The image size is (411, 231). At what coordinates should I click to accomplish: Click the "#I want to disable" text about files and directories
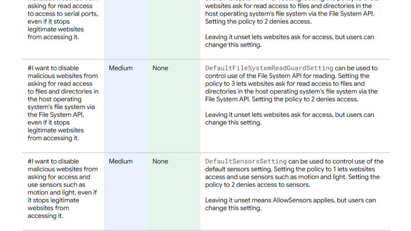[x=53, y=68]
